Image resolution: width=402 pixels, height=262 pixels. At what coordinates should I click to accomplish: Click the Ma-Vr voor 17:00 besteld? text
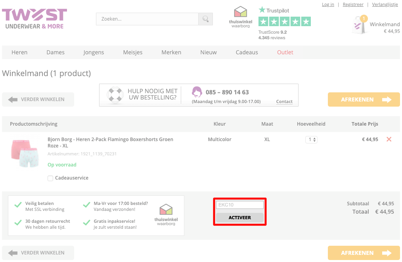pyautogui.click(x=121, y=204)
